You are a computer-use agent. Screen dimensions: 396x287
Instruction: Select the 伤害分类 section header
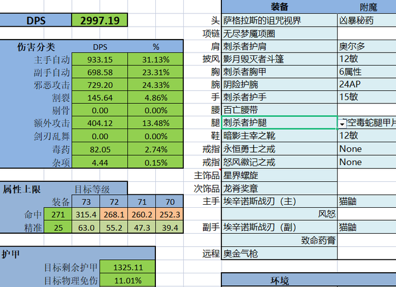[36, 46]
